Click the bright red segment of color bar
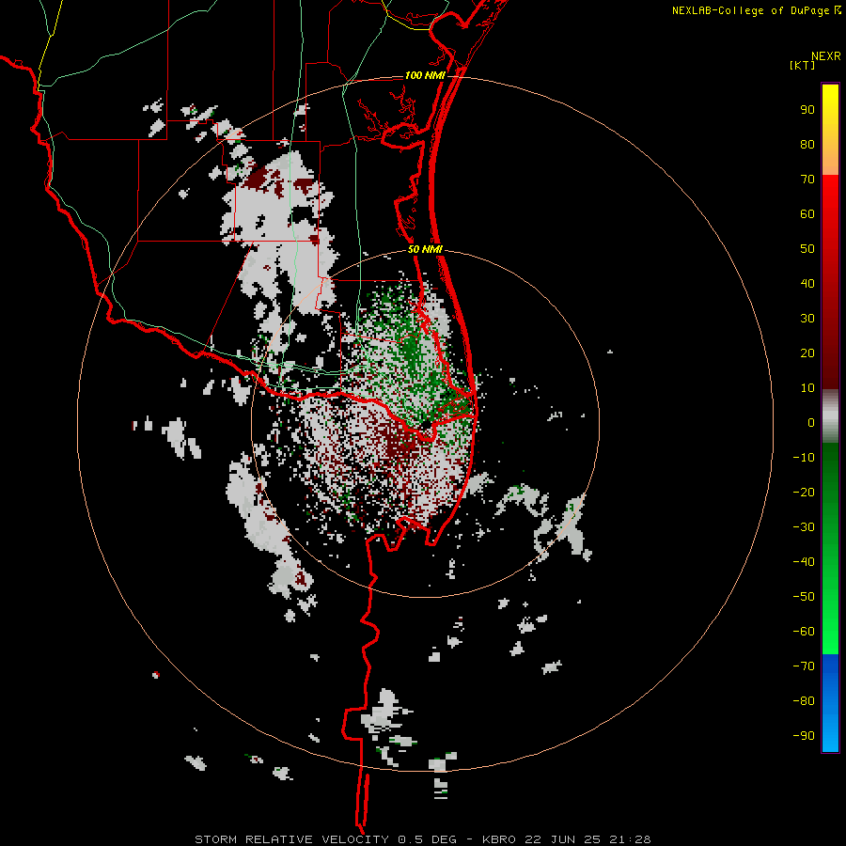 830,282
